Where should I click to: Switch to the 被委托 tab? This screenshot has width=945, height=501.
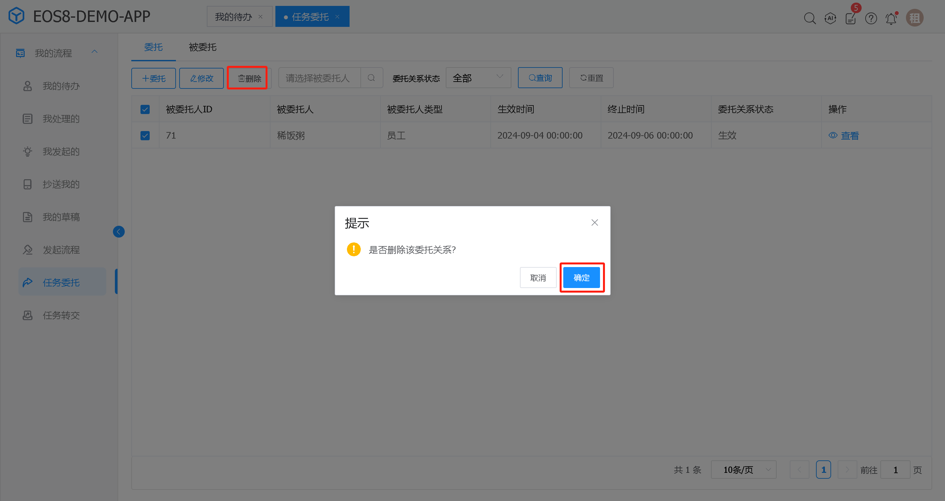pos(203,47)
